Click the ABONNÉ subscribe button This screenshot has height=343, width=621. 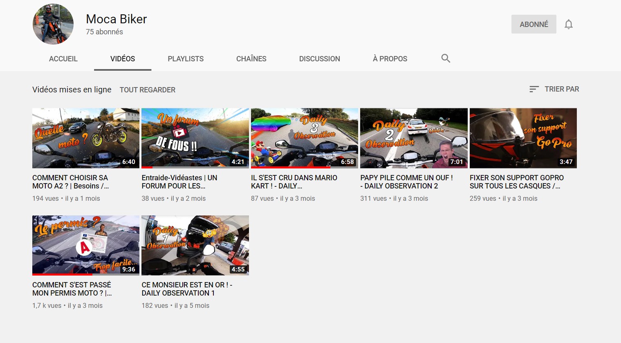534,24
